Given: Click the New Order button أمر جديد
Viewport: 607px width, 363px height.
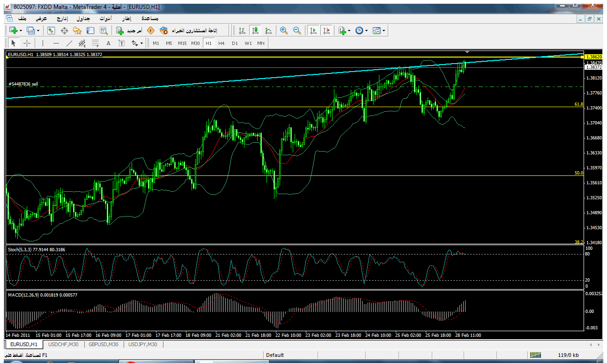Looking at the screenshot, I should pos(129,30).
